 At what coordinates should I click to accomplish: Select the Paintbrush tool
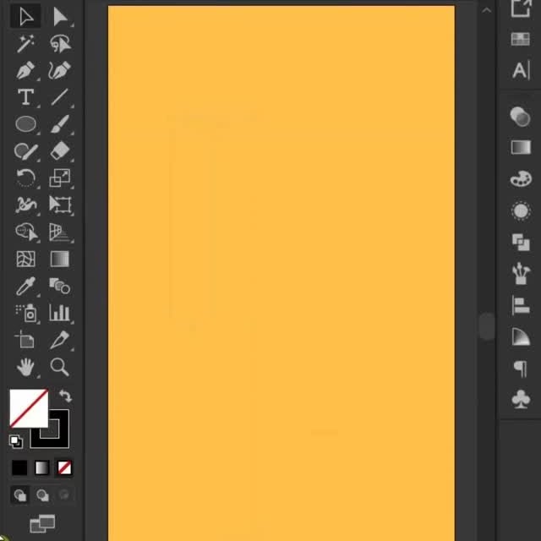(59, 124)
